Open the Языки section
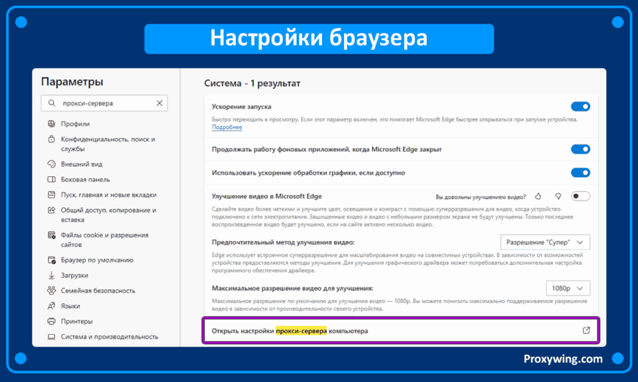 [x=70, y=306]
